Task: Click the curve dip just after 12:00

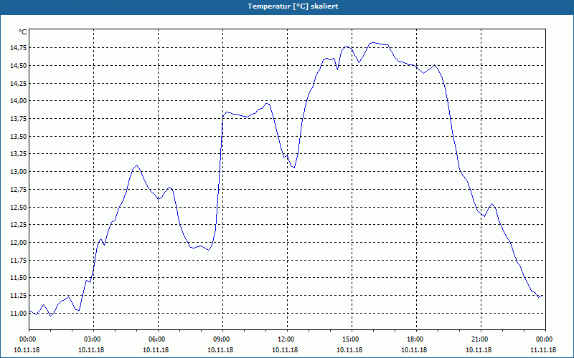Action: 294,168
